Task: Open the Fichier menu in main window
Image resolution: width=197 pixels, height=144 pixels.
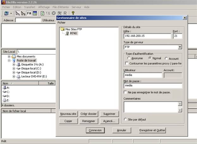Action: tap(6, 7)
